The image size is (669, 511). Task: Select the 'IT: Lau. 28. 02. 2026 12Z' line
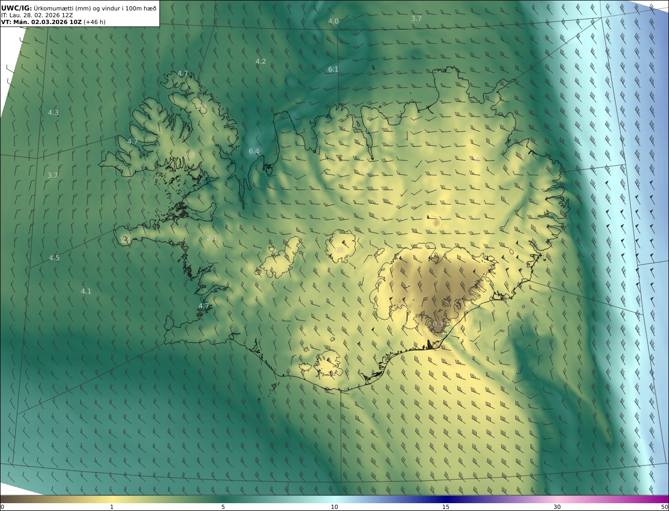(x=37, y=15)
